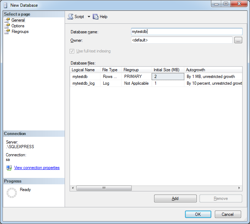Maximize the New Database window

coord(226,4)
